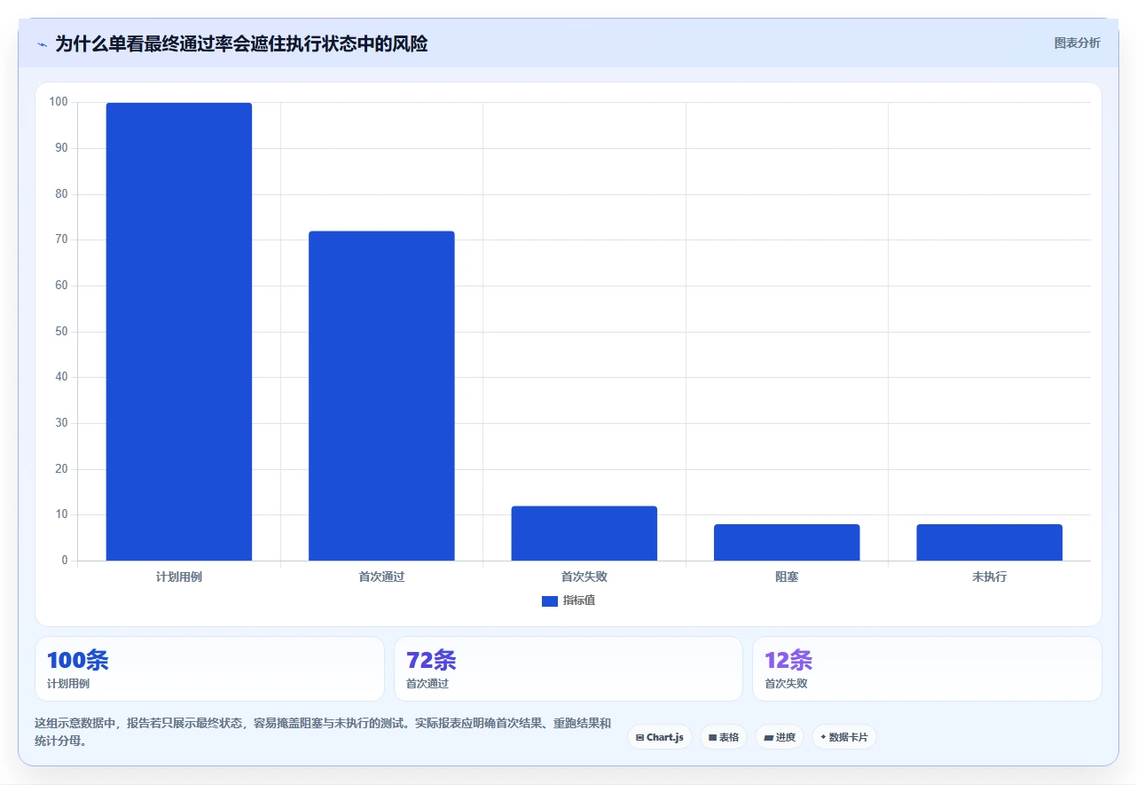Click the 阻塞 x-axis label
Screen dimensions: 1137x785
[x=787, y=577]
